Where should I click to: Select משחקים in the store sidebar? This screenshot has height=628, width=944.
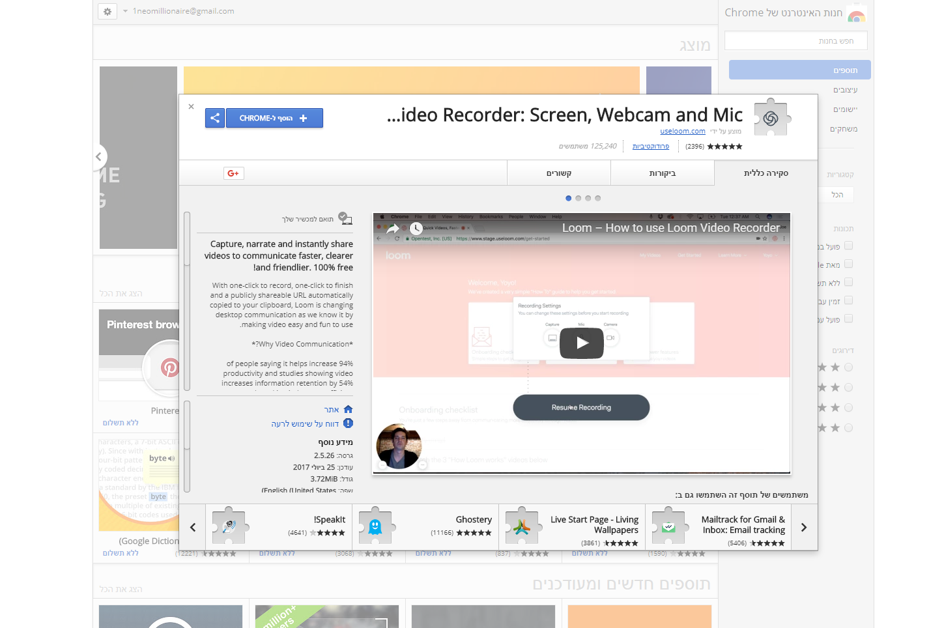(x=844, y=129)
